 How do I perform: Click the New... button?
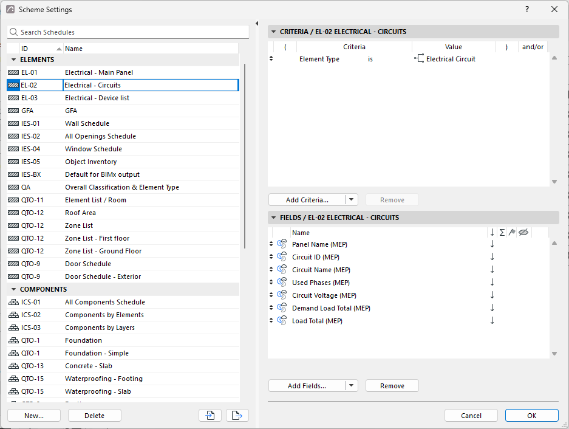point(34,415)
